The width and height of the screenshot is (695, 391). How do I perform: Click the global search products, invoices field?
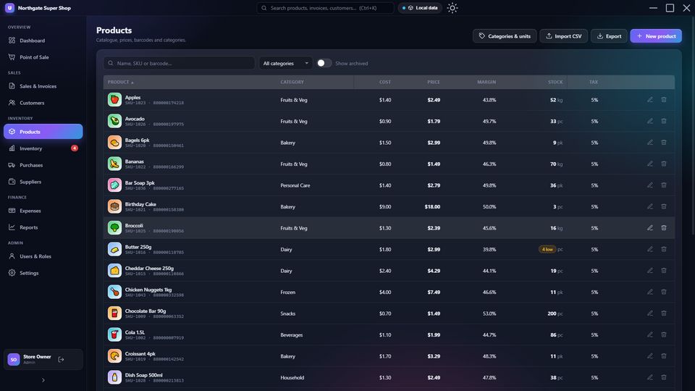tap(325, 8)
